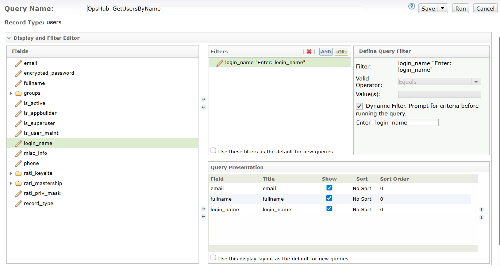The image size is (500, 268).
Task: Click the remove-from-filters left arrow icon
Action: [x=203, y=107]
